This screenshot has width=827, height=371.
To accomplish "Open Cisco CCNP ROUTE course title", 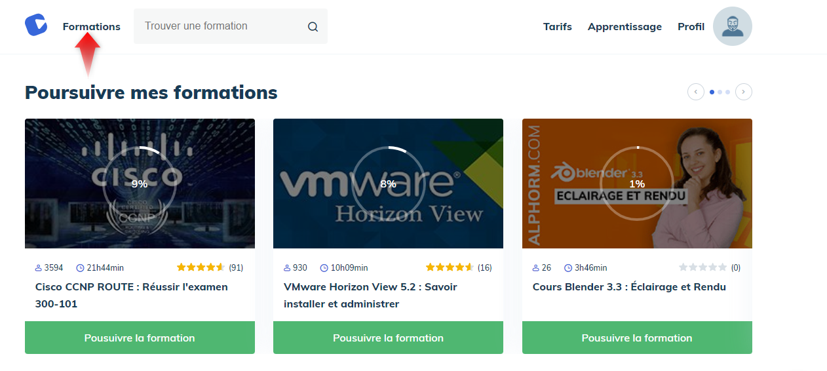I will (x=131, y=296).
